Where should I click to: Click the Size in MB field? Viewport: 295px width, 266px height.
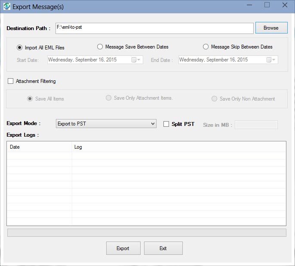(256, 125)
